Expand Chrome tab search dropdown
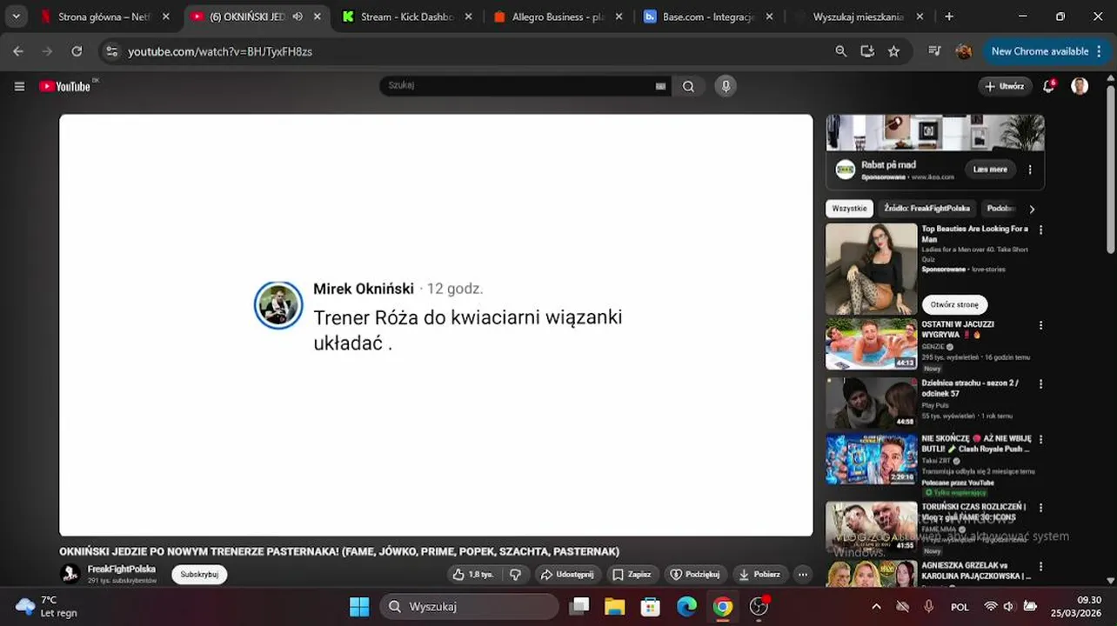 16,17
